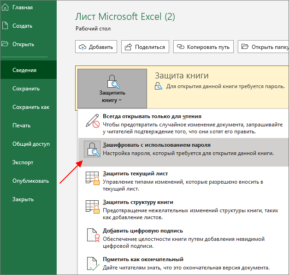Image resolution: width=289 pixels, height=275 pixels.
Task: Click the lock-and-key icon for Зашифровать с использованием пароля
Action: 92,149
